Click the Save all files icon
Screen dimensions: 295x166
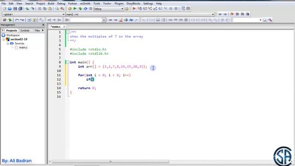coord(20,9)
